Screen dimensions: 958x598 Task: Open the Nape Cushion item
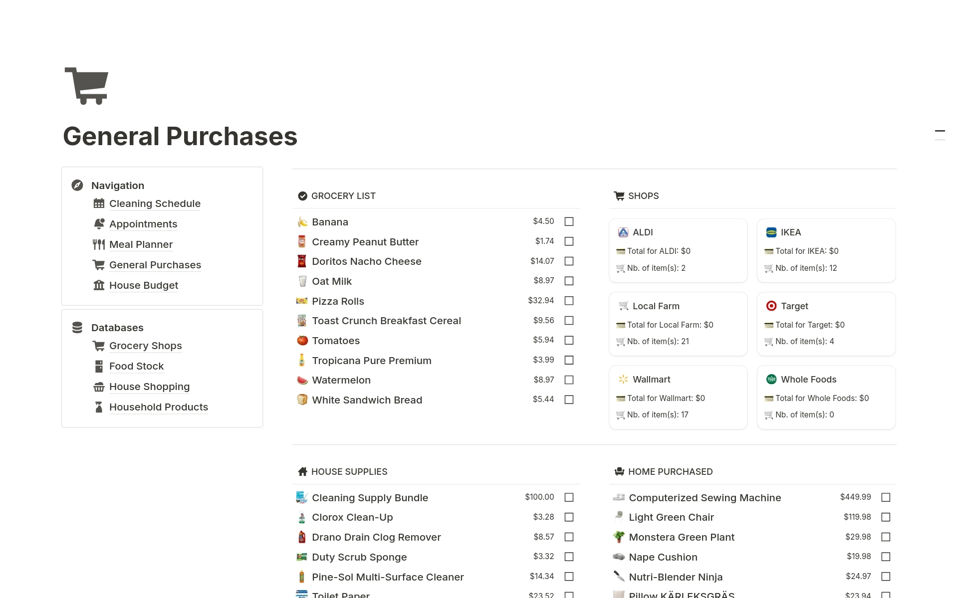[663, 557]
